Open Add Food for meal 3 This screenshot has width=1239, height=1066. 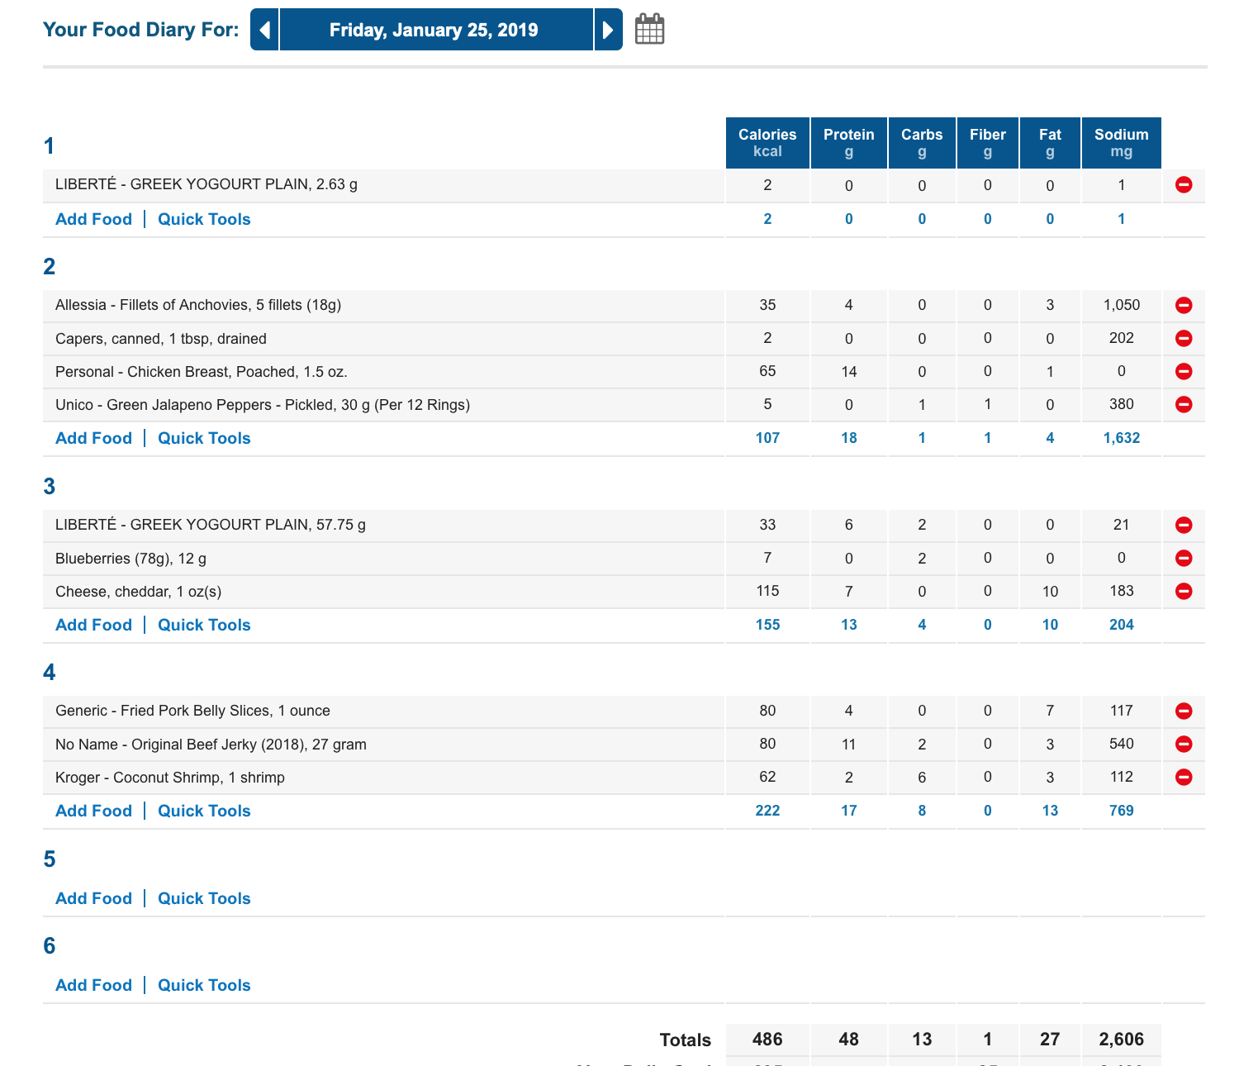(x=93, y=625)
